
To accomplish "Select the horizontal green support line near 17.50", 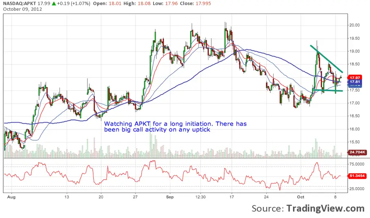I will click(328, 90).
